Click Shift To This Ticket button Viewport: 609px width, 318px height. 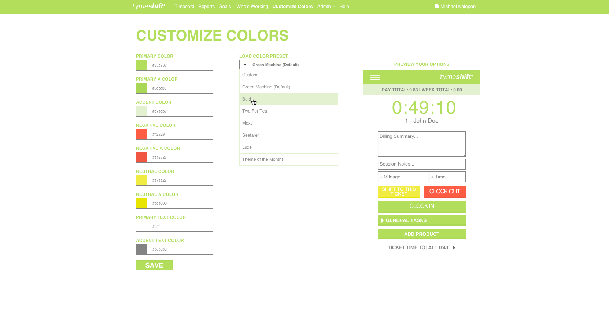[399, 192]
